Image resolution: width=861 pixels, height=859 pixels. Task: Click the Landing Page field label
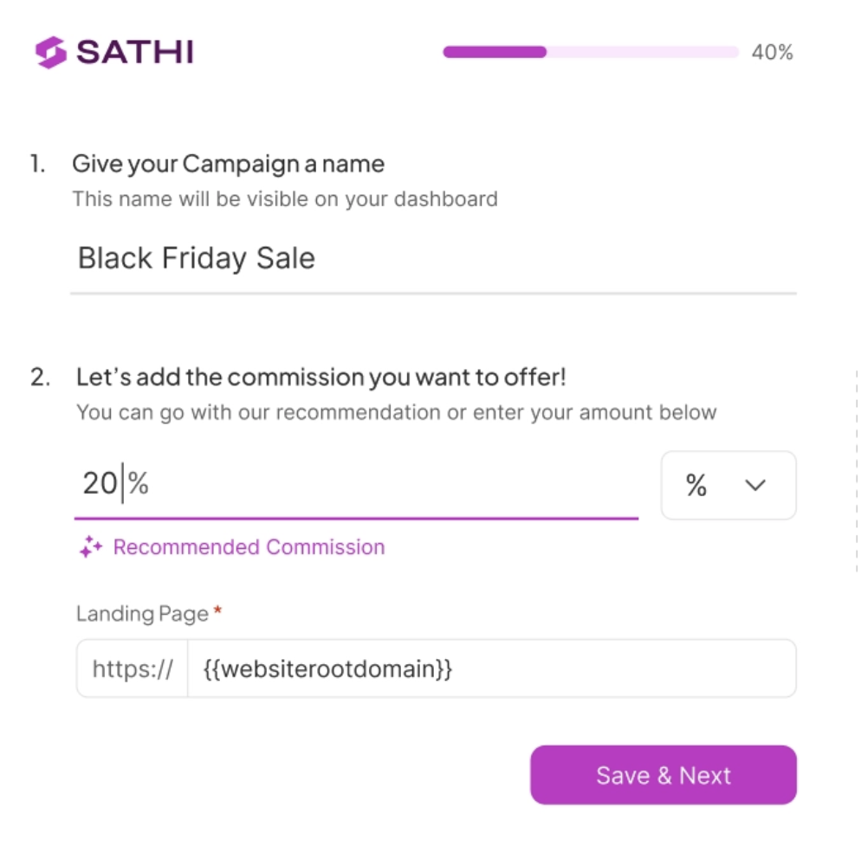pos(142,614)
